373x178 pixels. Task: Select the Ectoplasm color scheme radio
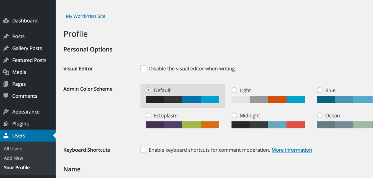click(149, 115)
